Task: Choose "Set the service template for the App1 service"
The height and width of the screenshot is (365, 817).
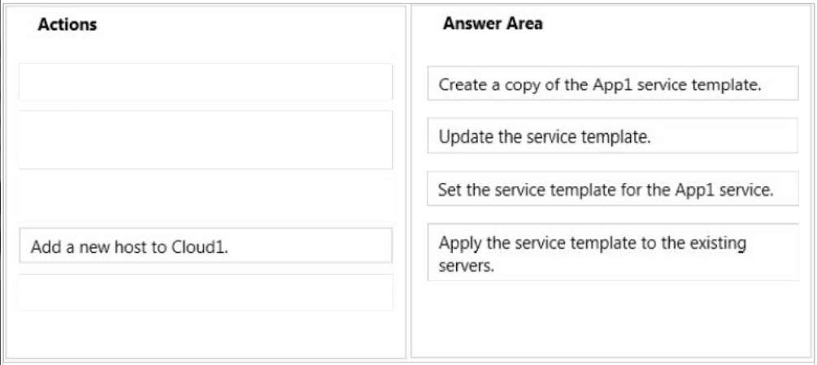Action: pos(613,188)
